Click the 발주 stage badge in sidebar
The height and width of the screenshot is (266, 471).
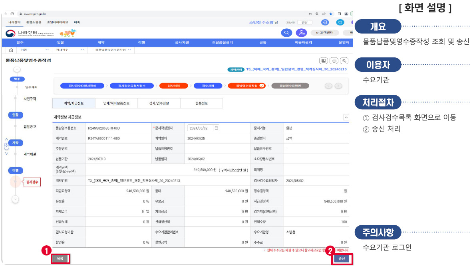click(x=17, y=79)
